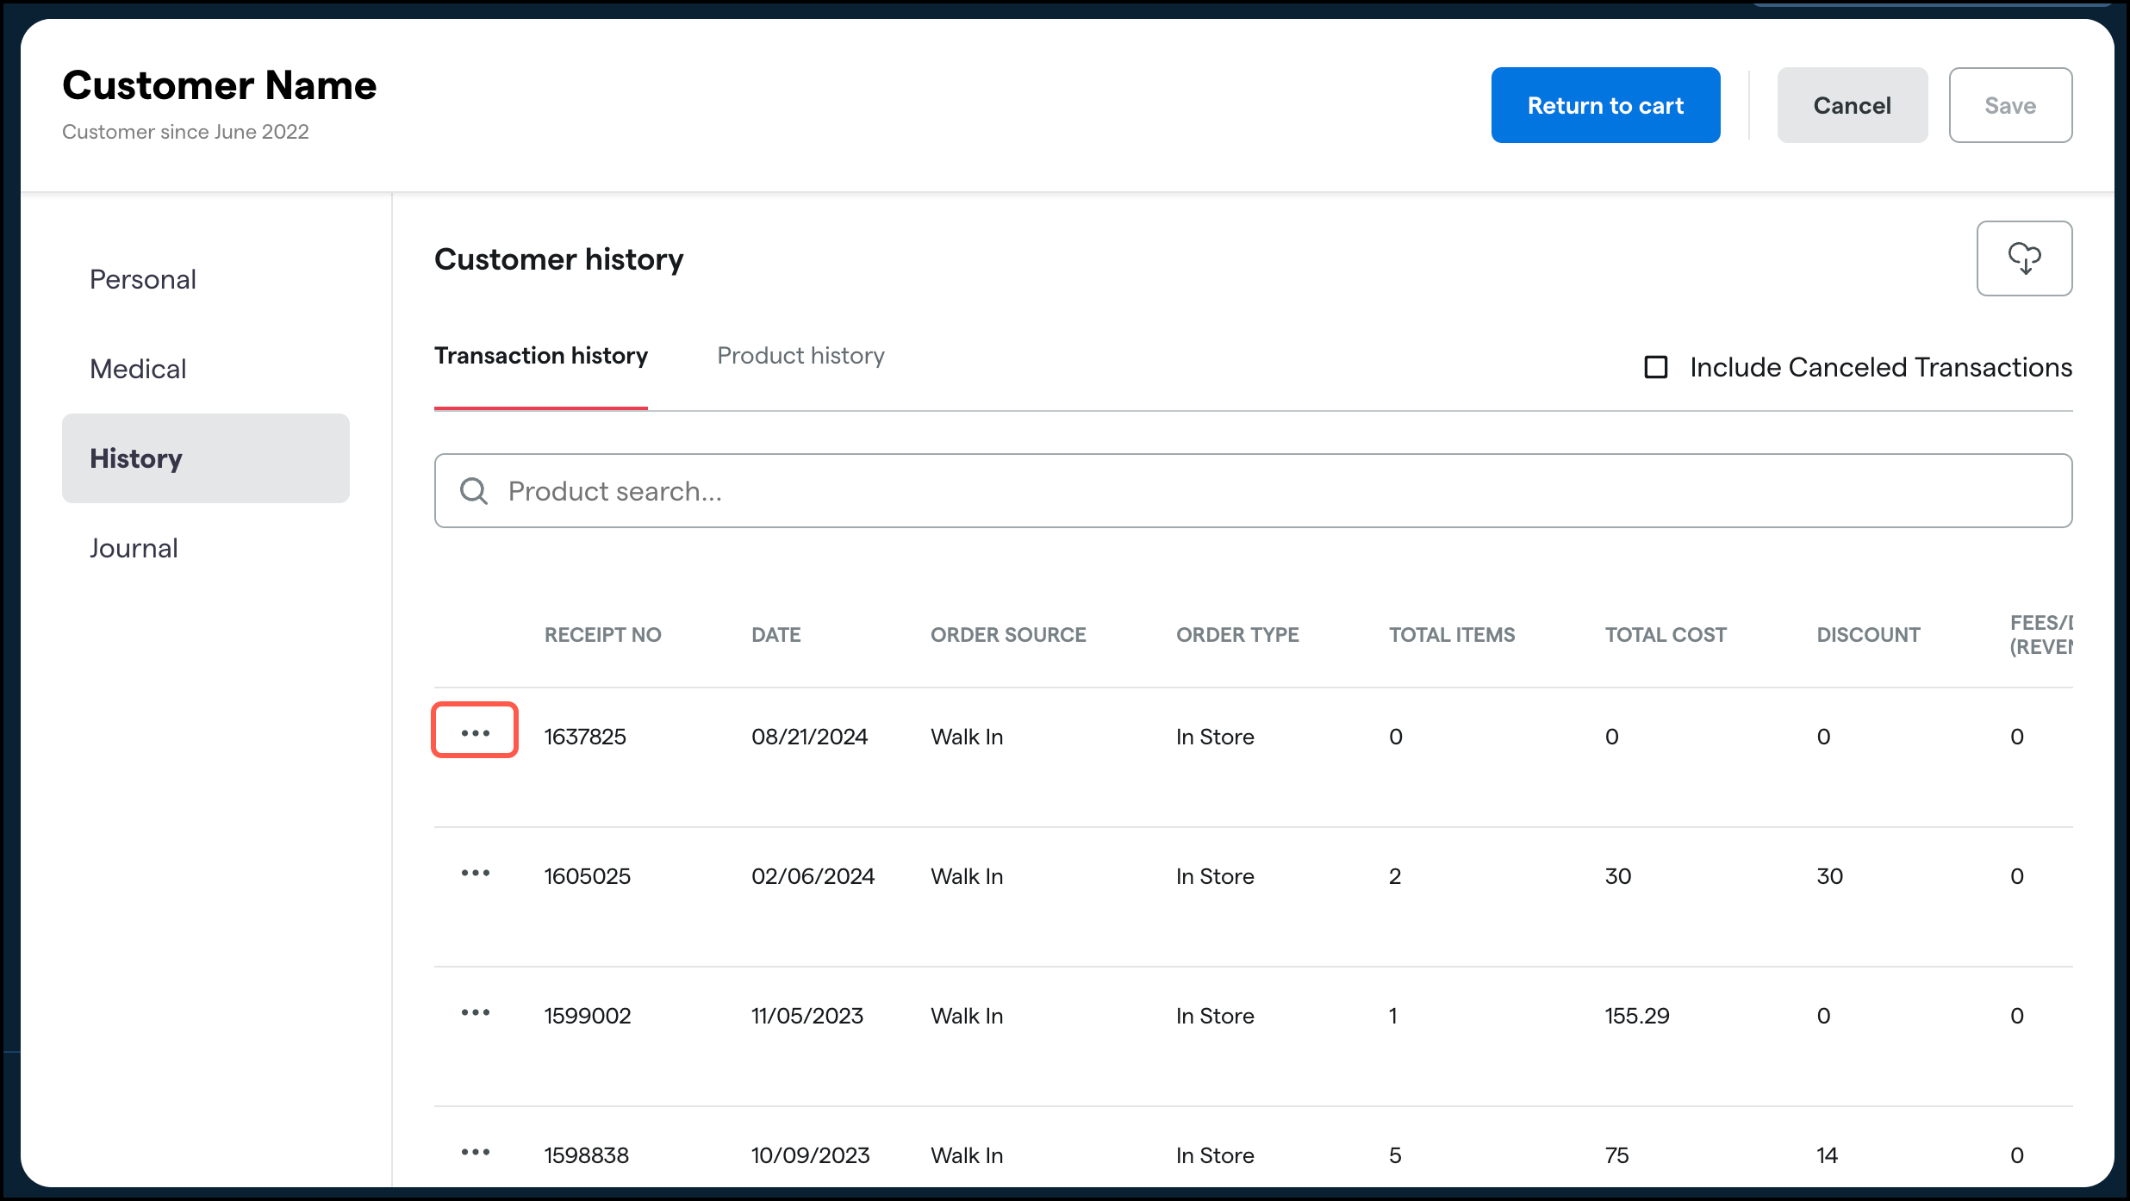Sort by the DATE column header
This screenshot has width=2130, height=1201.
(775, 635)
